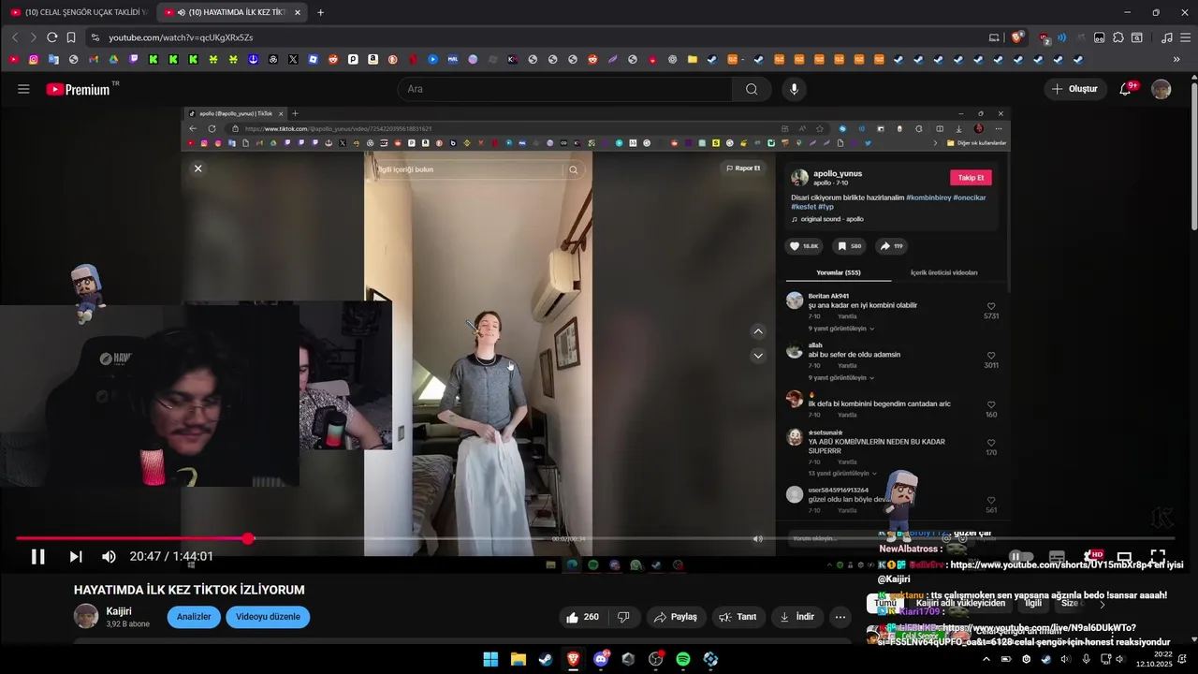Screen dimensions: 1198x674
Task: Open File Explorer from the taskbar
Action: 518,659
